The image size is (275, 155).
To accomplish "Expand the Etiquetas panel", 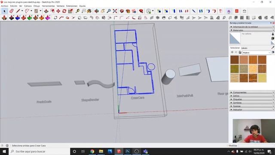I will [252, 99].
